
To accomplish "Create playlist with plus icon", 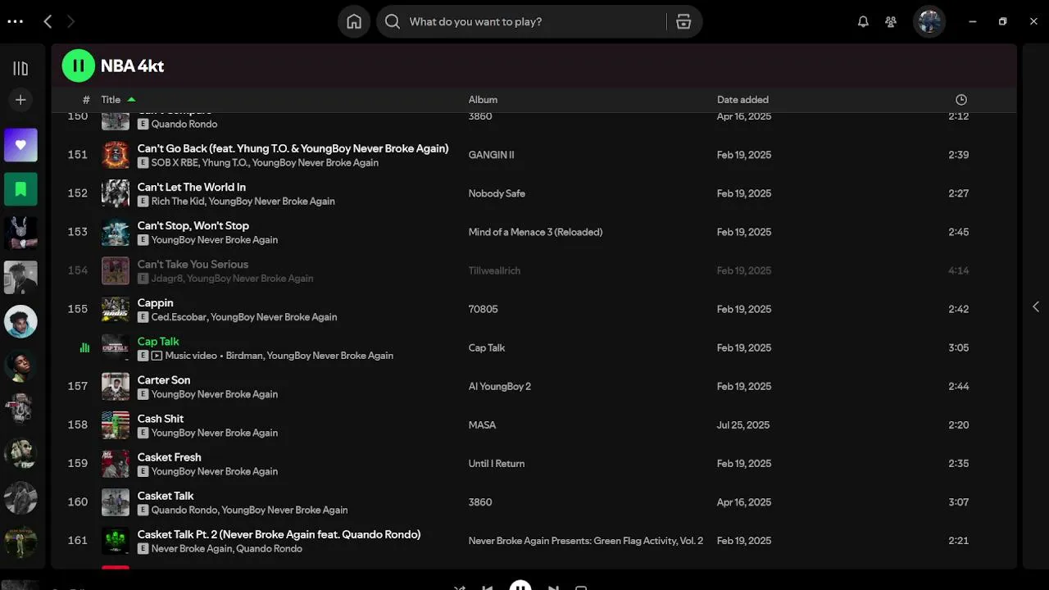I will tap(20, 100).
